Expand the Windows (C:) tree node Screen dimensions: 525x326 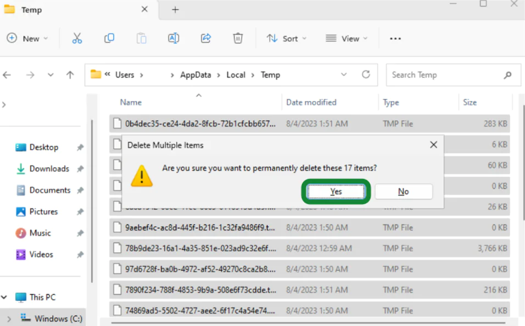9,319
